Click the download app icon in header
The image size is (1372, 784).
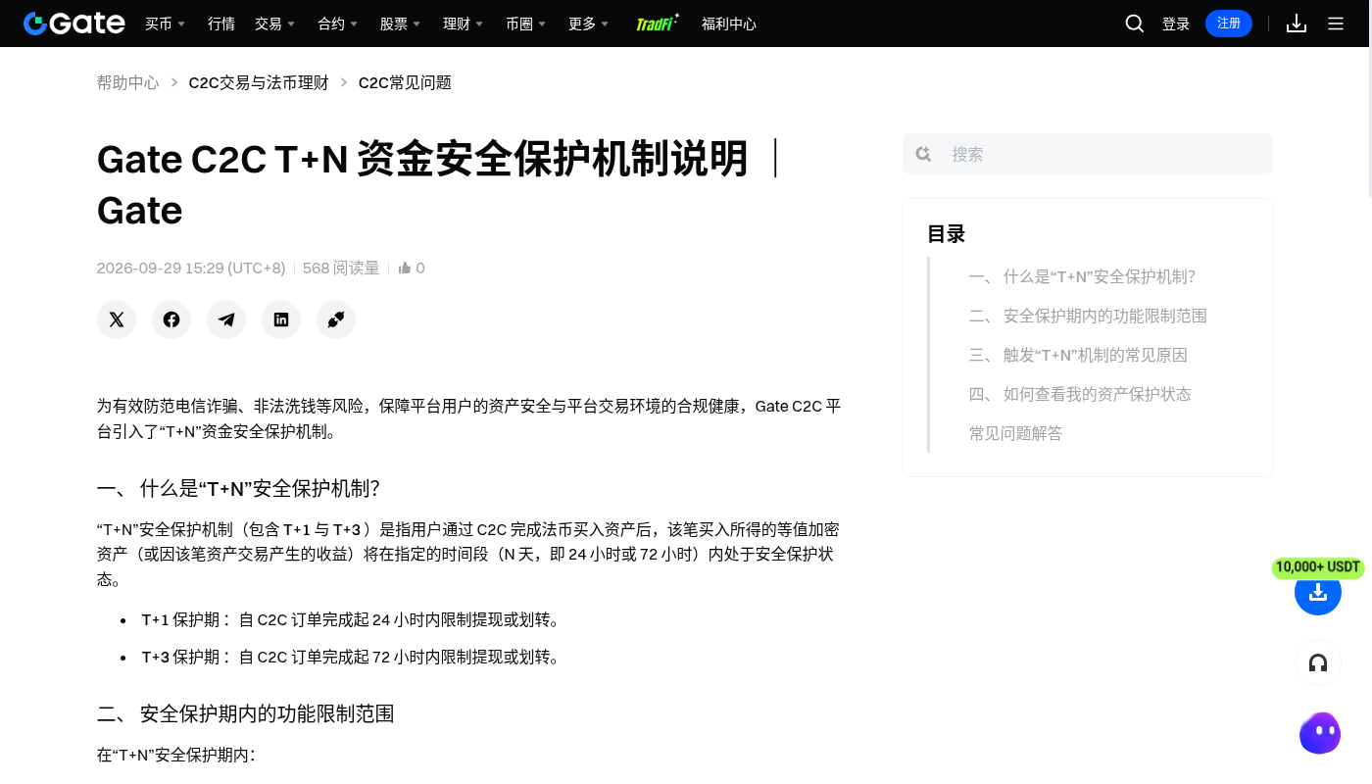[1297, 24]
